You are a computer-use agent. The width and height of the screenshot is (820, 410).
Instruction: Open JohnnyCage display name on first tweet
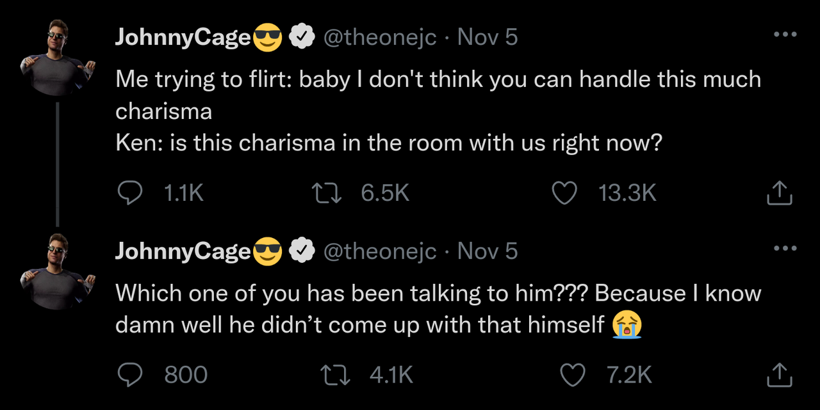pyautogui.click(x=183, y=38)
